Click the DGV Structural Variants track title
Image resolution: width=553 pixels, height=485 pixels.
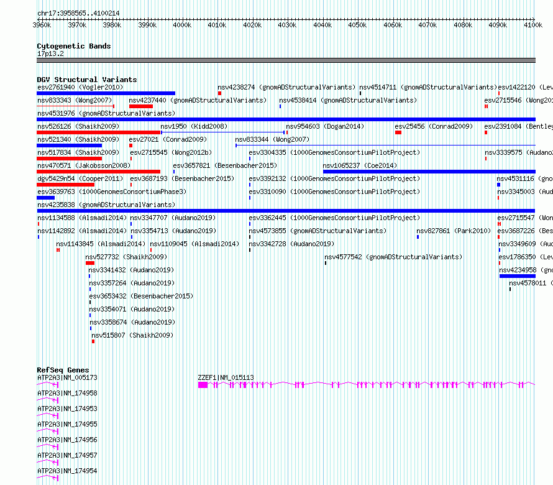pyautogui.click(x=87, y=80)
